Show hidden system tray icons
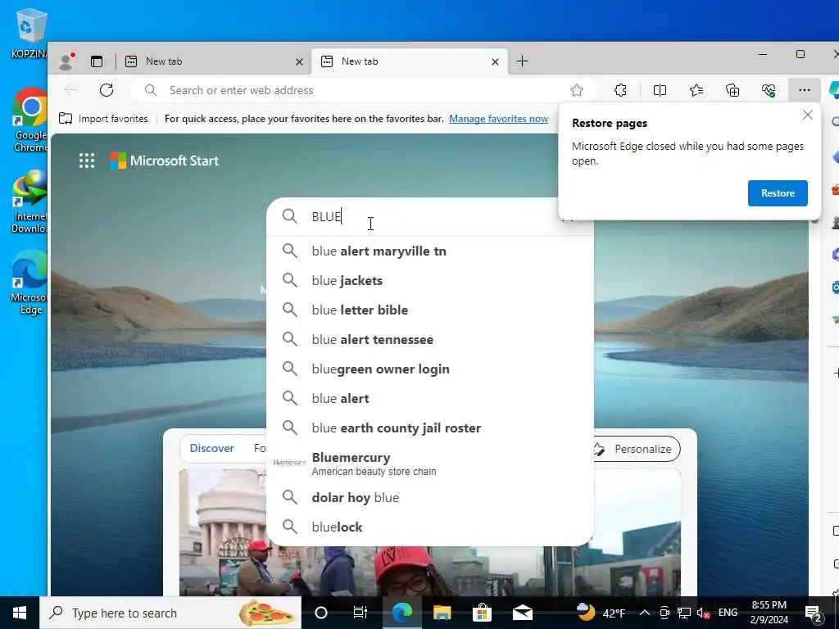The image size is (839, 629). [x=645, y=613]
